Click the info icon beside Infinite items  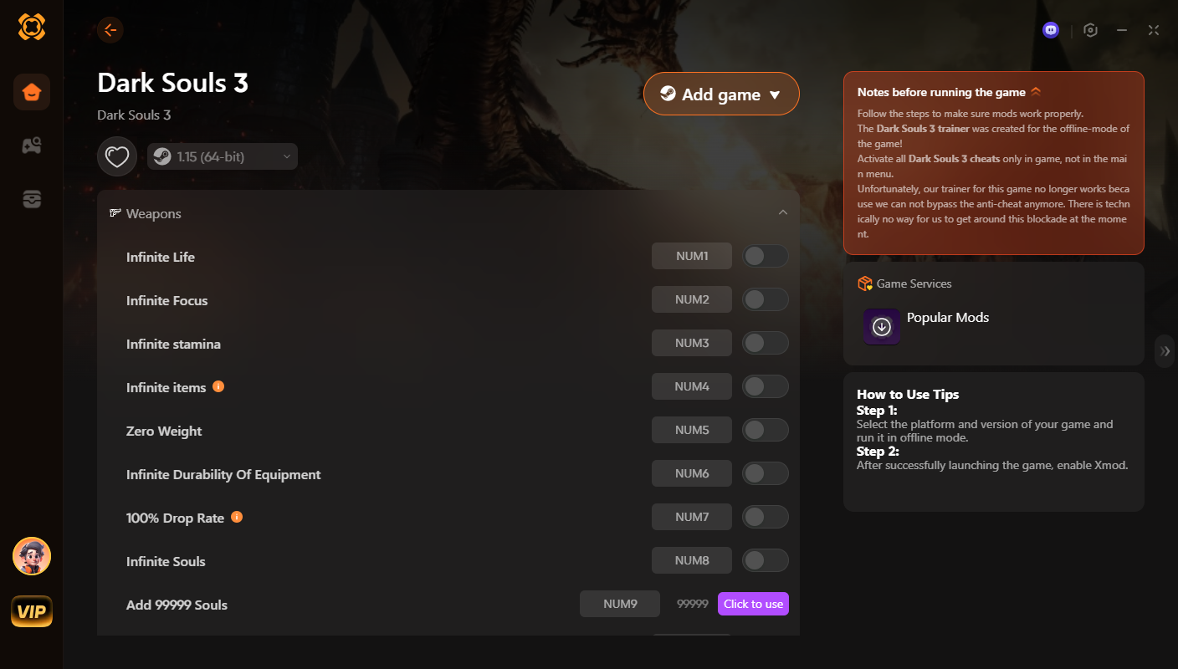(x=218, y=386)
